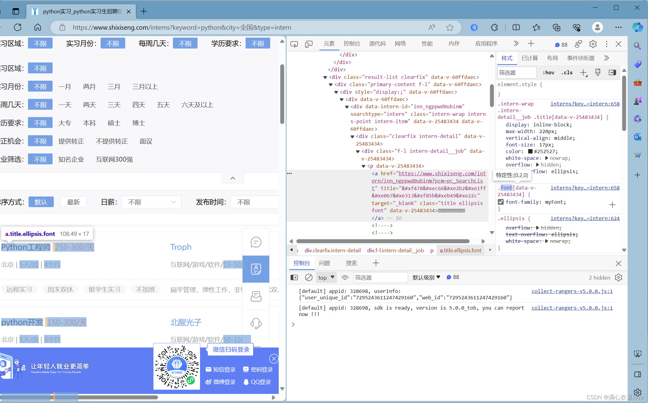Open DevTools settings gear icon

tap(593, 44)
